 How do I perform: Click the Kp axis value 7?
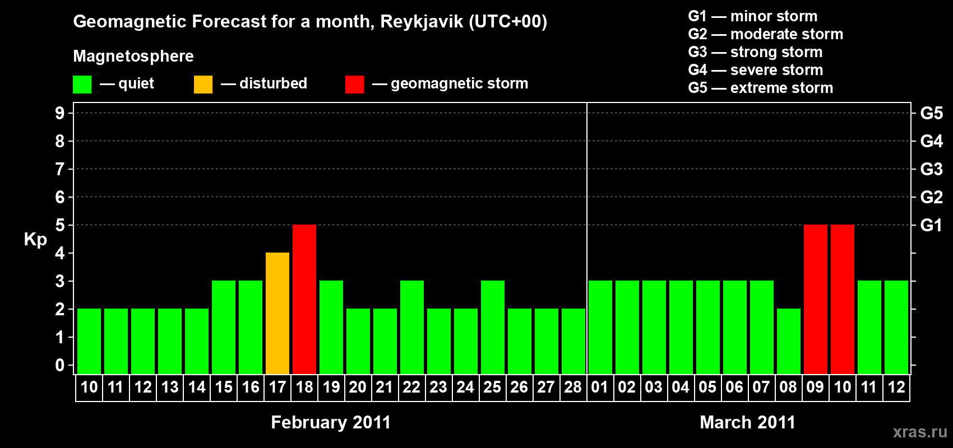tap(60, 169)
